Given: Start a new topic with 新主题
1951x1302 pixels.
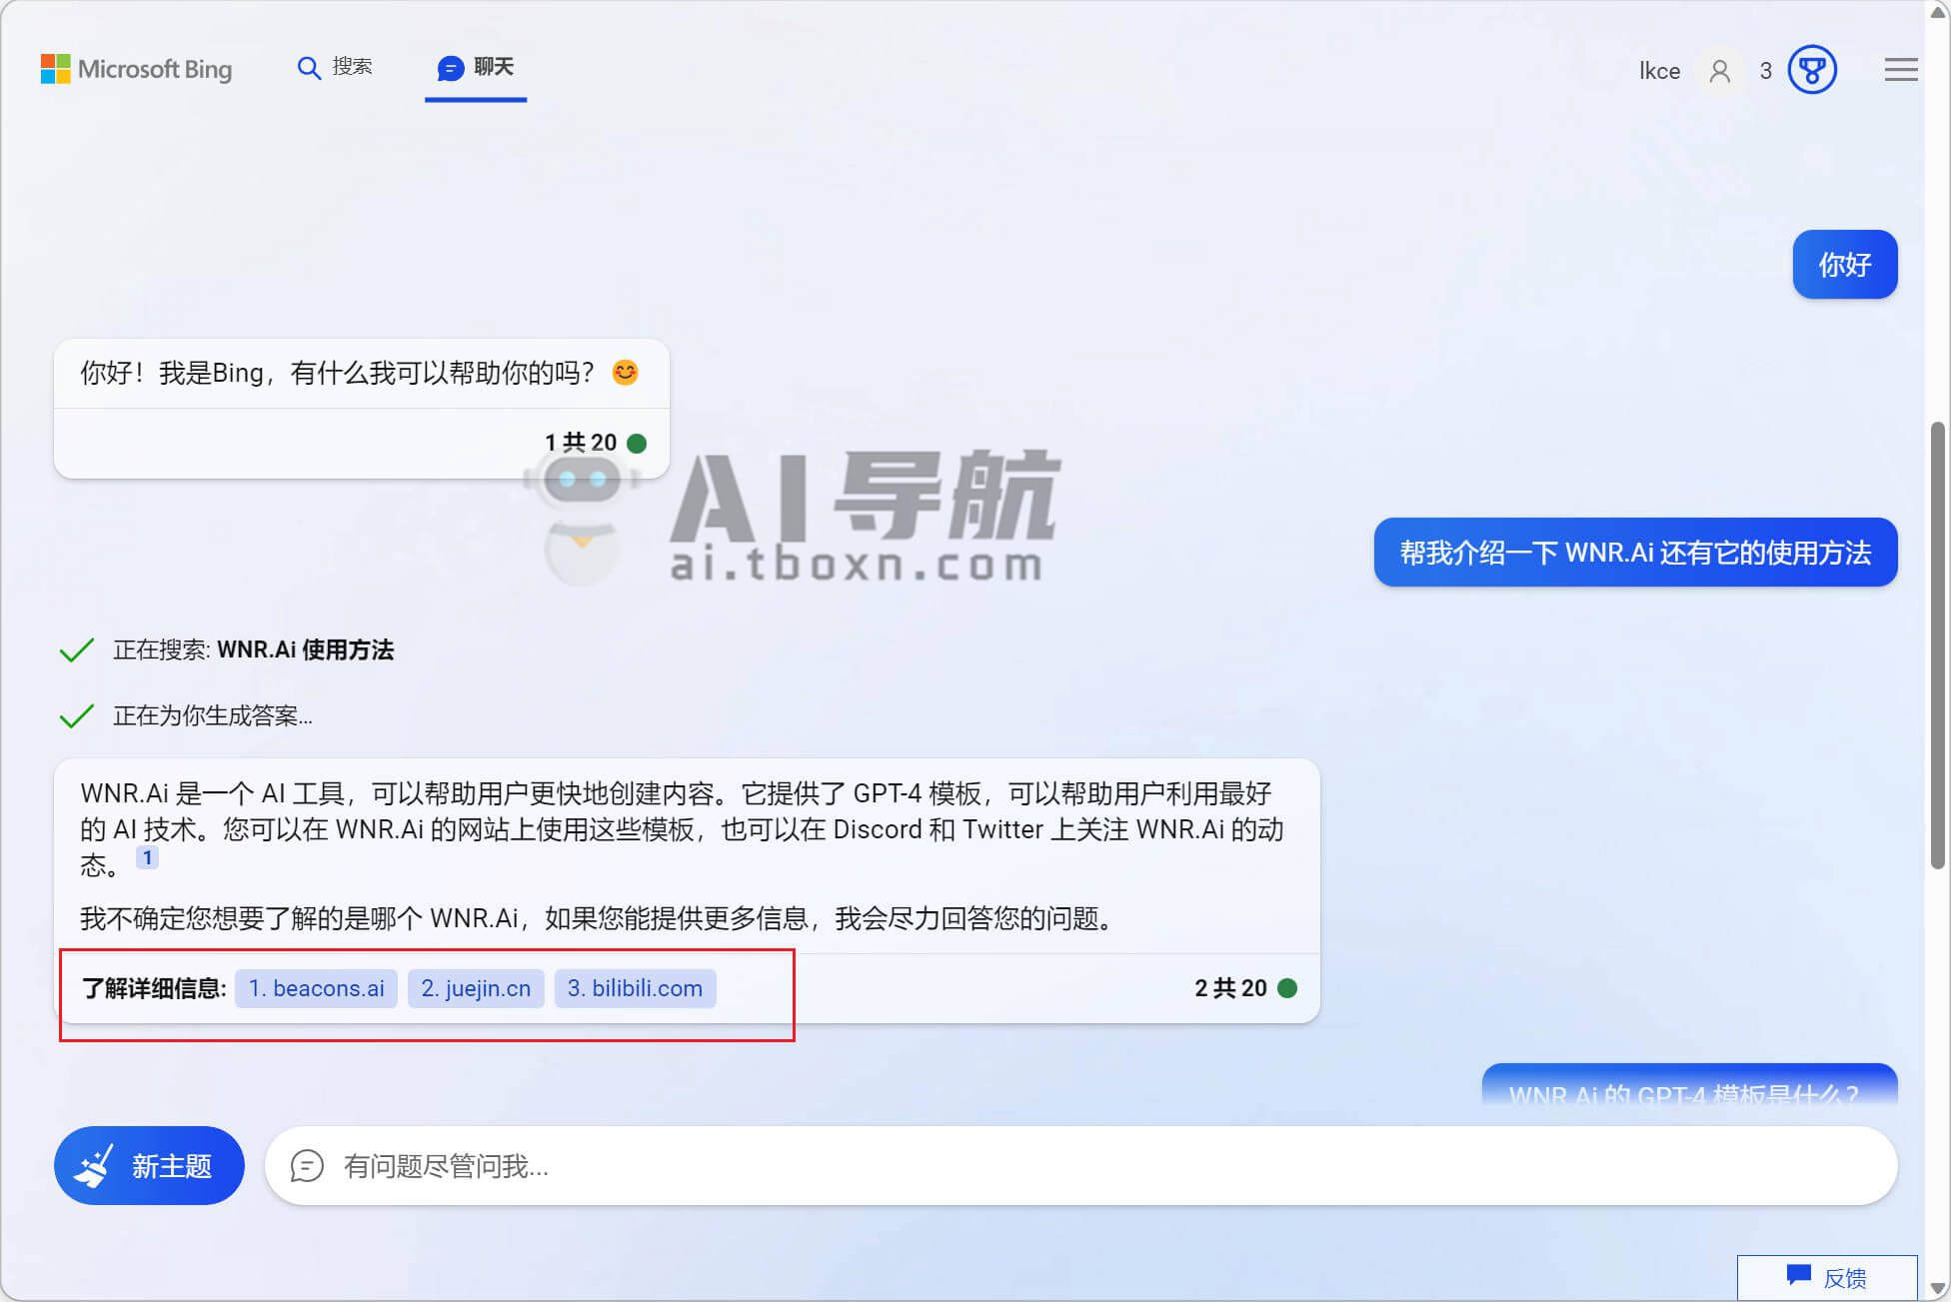Looking at the screenshot, I should 149,1165.
